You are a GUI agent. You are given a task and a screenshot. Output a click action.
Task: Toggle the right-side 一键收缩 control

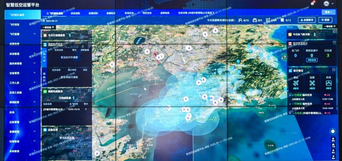coord(329,26)
